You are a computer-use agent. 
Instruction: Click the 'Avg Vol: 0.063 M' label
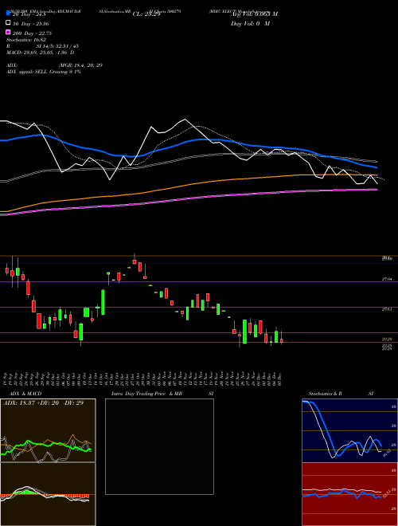(x=254, y=14)
